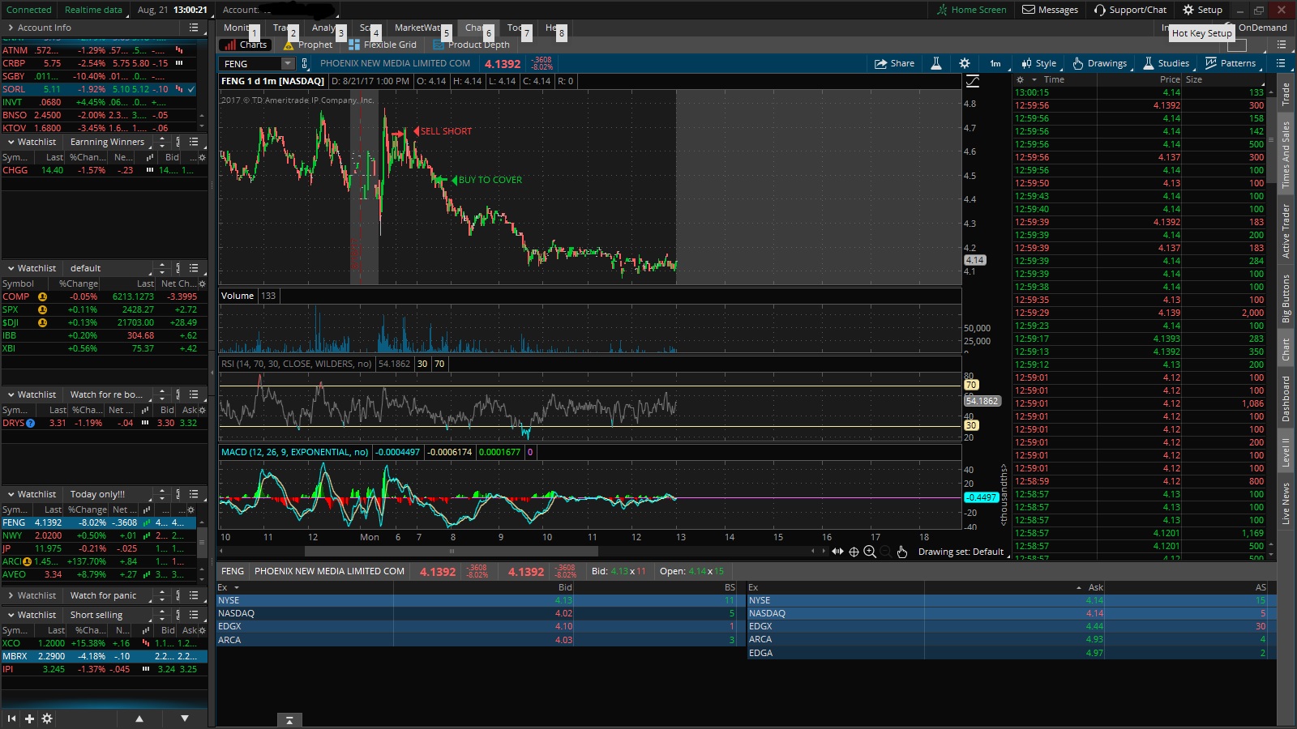Toggle the Level II side panel

click(x=1286, y=452)
